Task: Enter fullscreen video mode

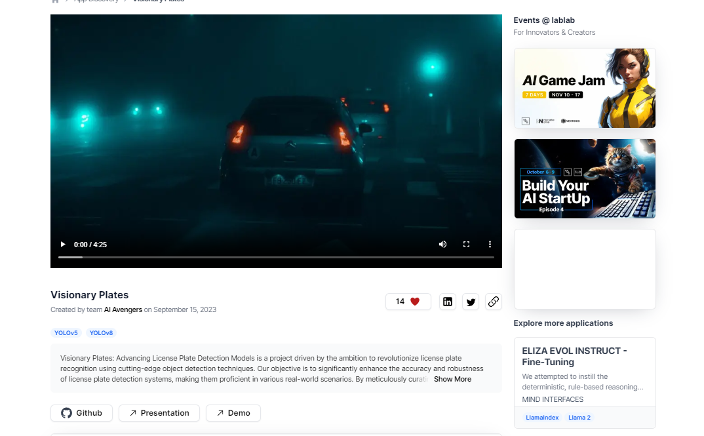Action: coord(466,245)
